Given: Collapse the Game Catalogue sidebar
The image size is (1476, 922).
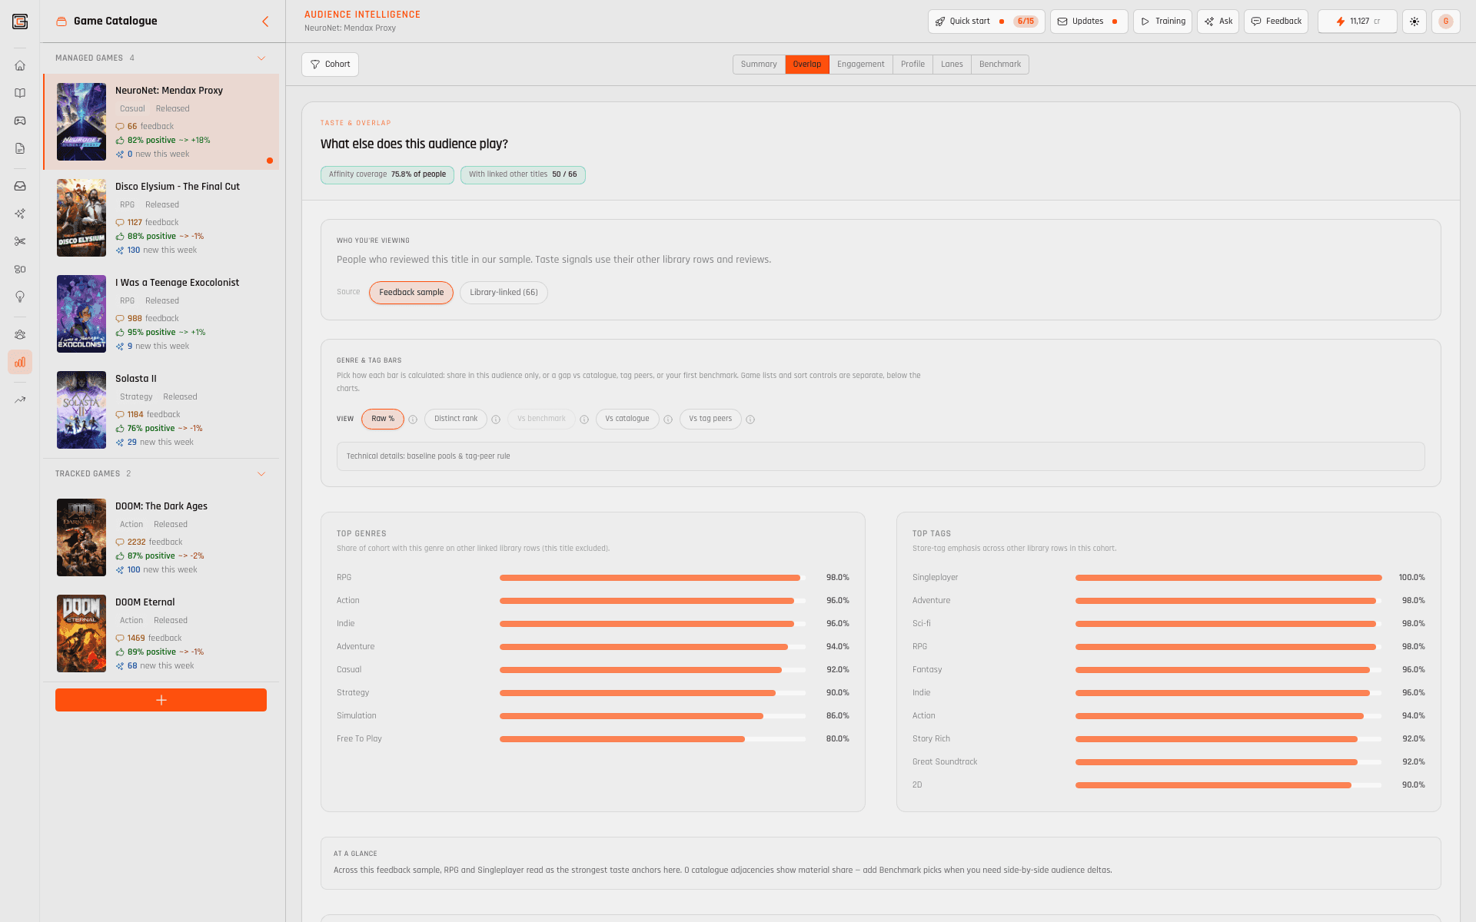Looking at the screenshot, I should point(265,22).
